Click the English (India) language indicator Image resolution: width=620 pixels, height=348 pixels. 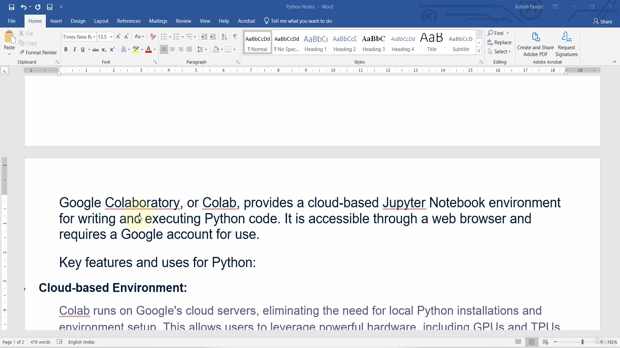pos(81,342)
